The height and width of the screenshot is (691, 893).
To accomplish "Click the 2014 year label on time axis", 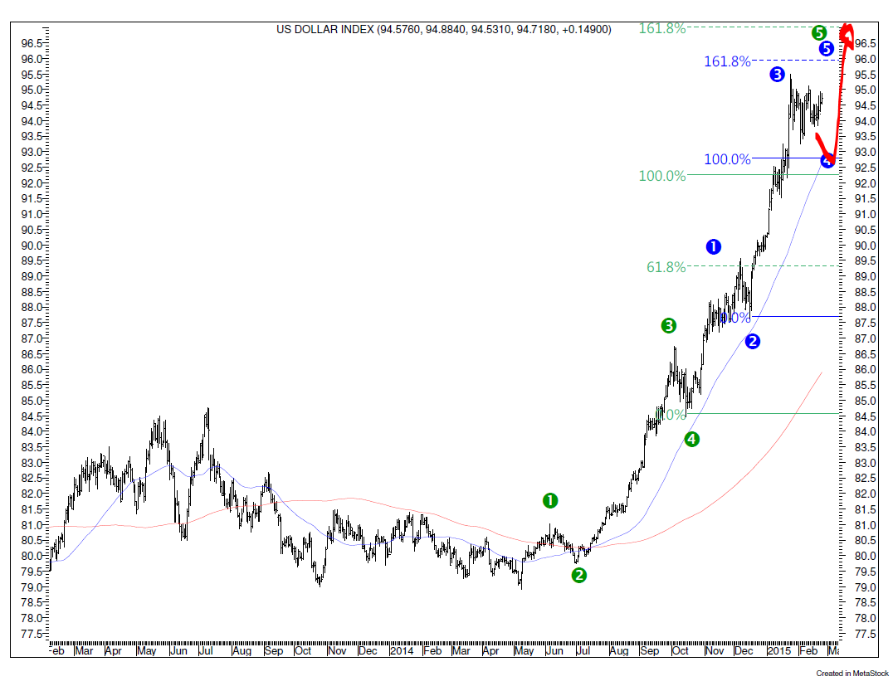I will 402,650.
